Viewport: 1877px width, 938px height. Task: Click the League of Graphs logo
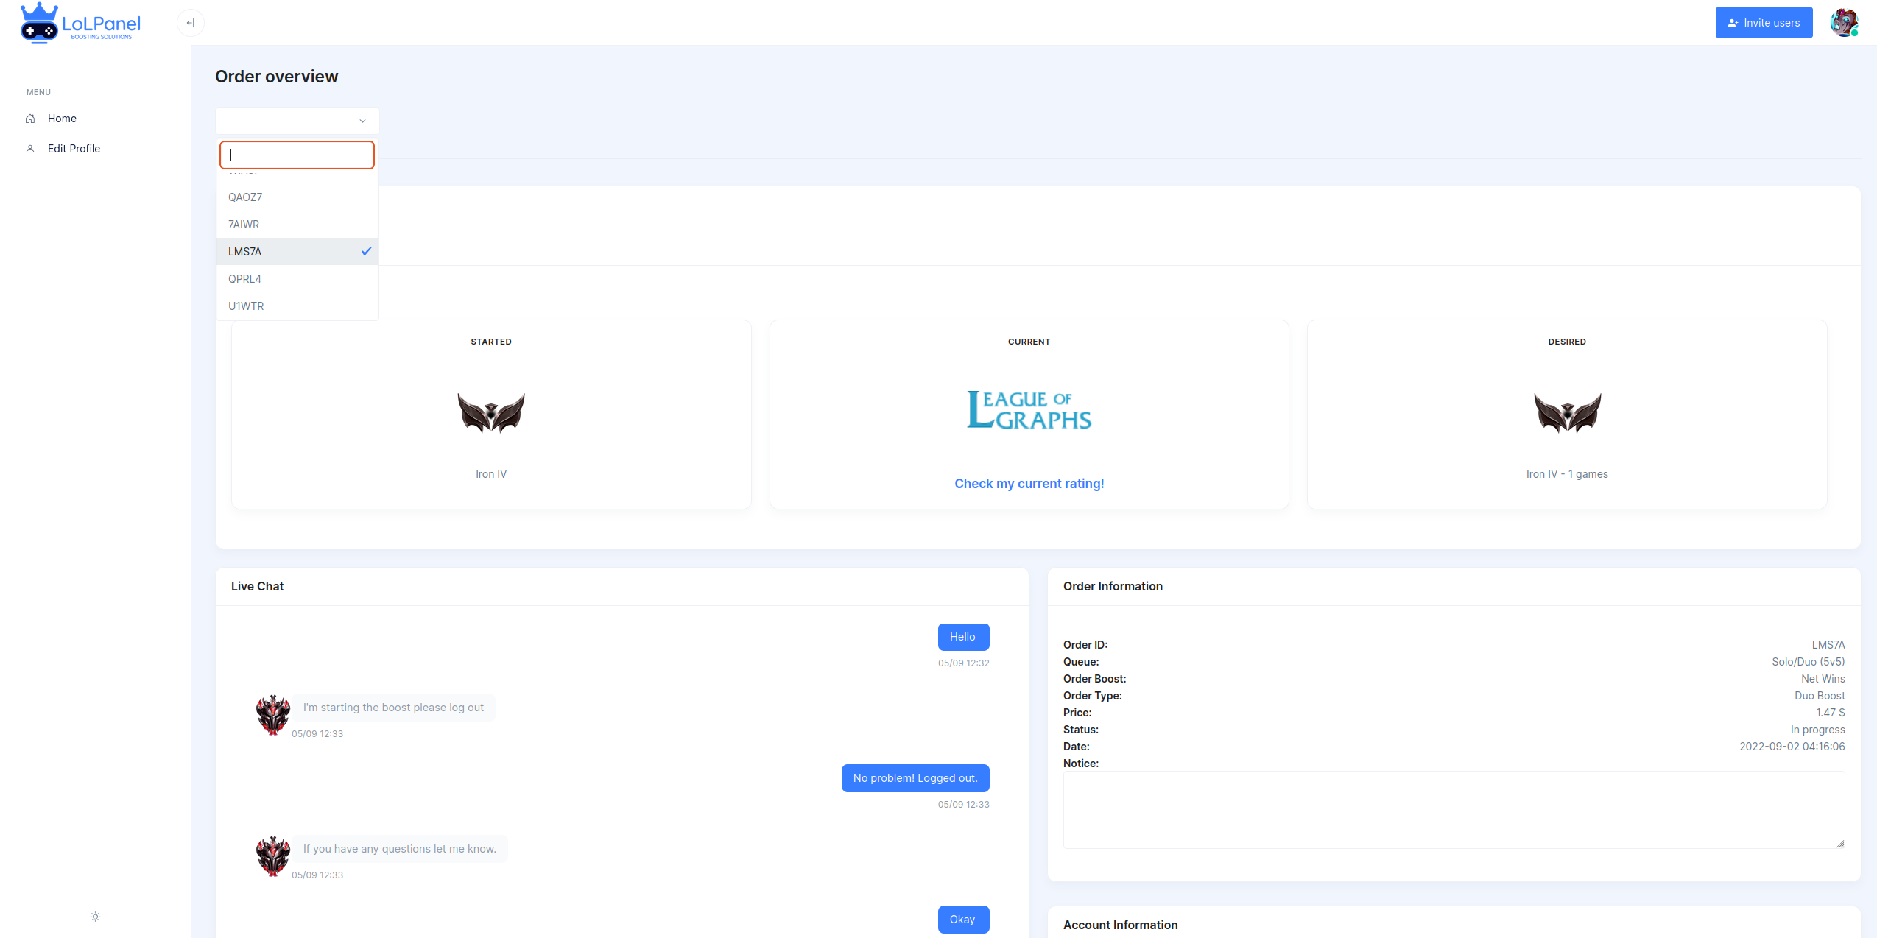1029,410
